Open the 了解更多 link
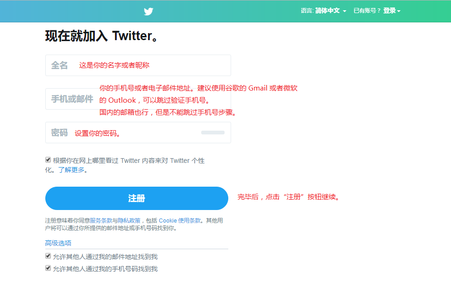The width and height of the screenshot is (451, 308). (x=71, y=170)
